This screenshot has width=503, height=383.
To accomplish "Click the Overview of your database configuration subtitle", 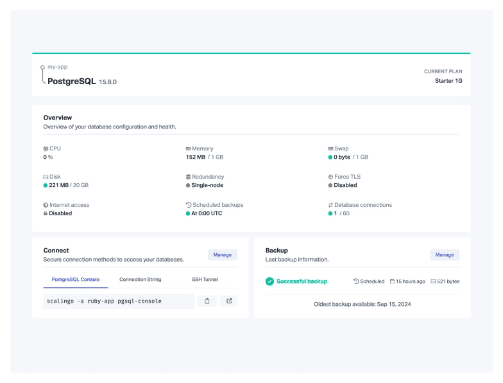I will (110, 127).
